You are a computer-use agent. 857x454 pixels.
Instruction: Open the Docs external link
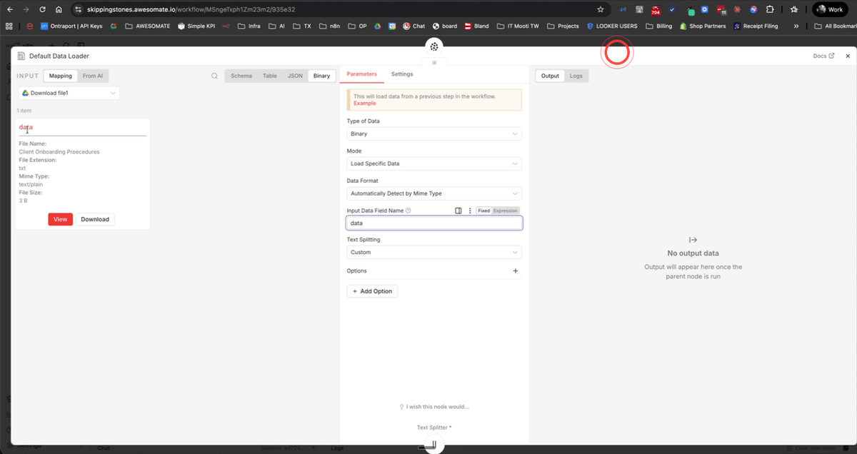pos(823,56)
